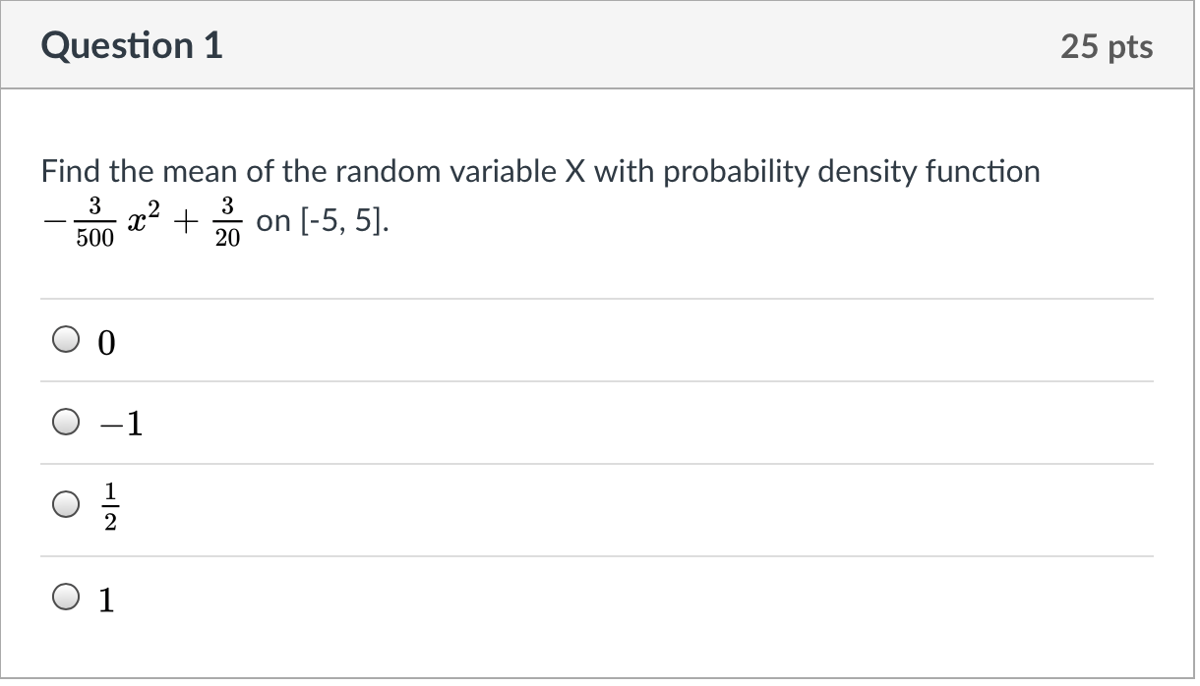The width and height of the screenshot is (1200, 686).
Task: Click the 3/20 fraction in the formula
Action: tap(227, 221)
